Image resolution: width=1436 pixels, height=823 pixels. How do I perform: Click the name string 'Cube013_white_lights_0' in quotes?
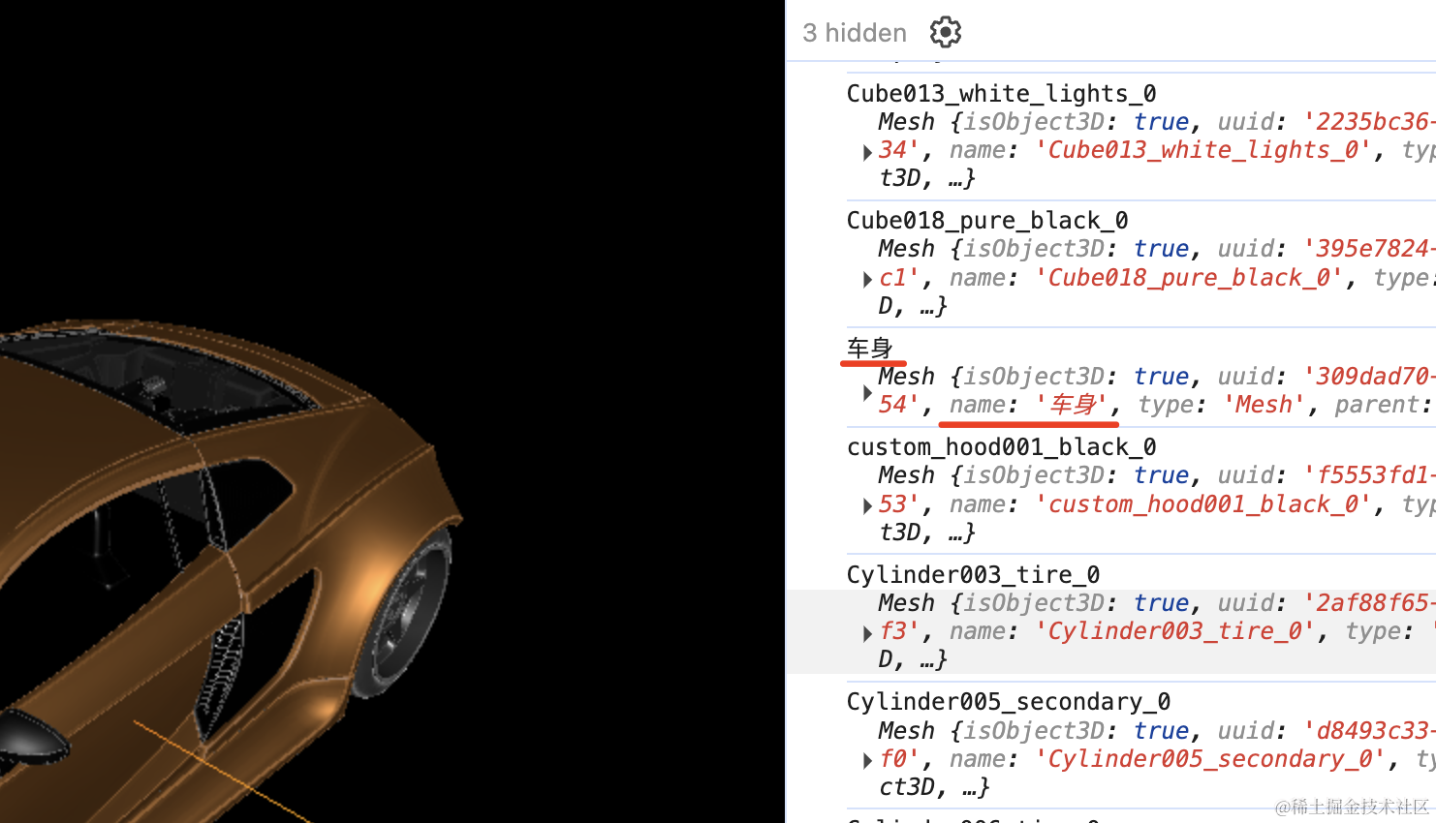click(1203, 150)
